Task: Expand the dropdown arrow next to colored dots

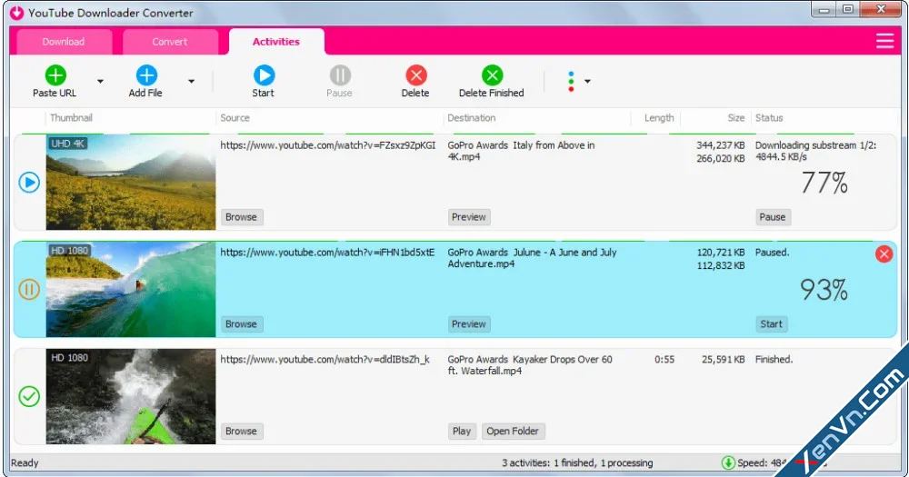Action: (587, 81)
